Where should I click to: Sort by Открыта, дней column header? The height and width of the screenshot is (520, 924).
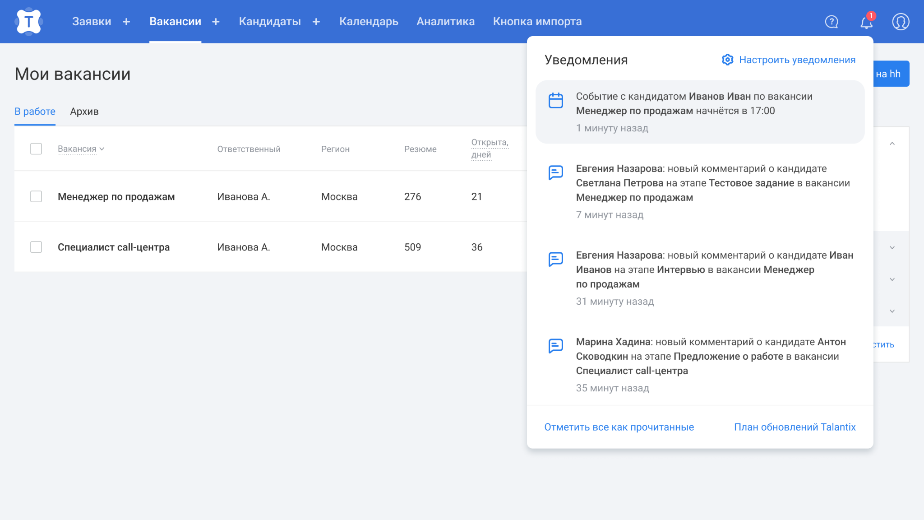(x=490, y=149)
